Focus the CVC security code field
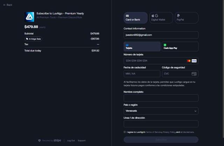Viewport: 224px width, 146px height. click(180, 74)
